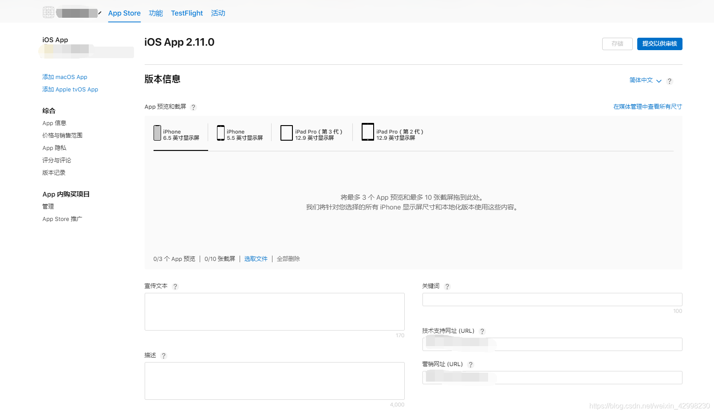The image size is (714, 414).
Task: Click 添加 Apple tvOS App link
Action: (x=70, y=89)
